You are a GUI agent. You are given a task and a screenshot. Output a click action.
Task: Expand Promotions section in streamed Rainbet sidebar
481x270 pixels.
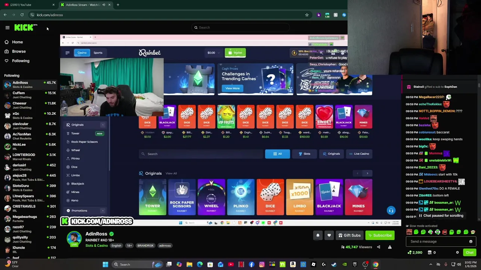click(103, 211)
